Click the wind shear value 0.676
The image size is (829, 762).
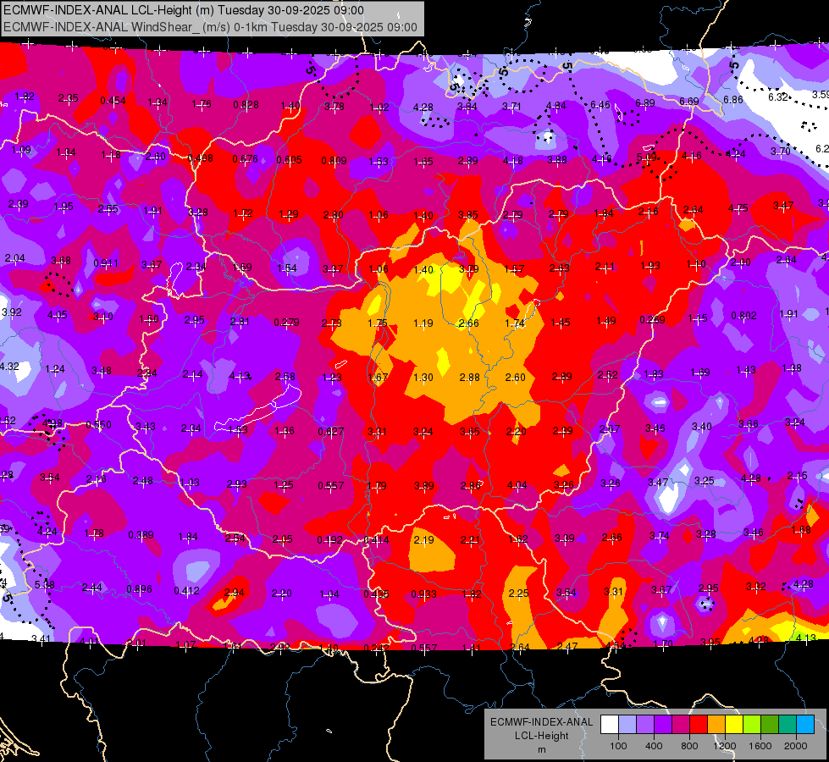pos(246,158)
